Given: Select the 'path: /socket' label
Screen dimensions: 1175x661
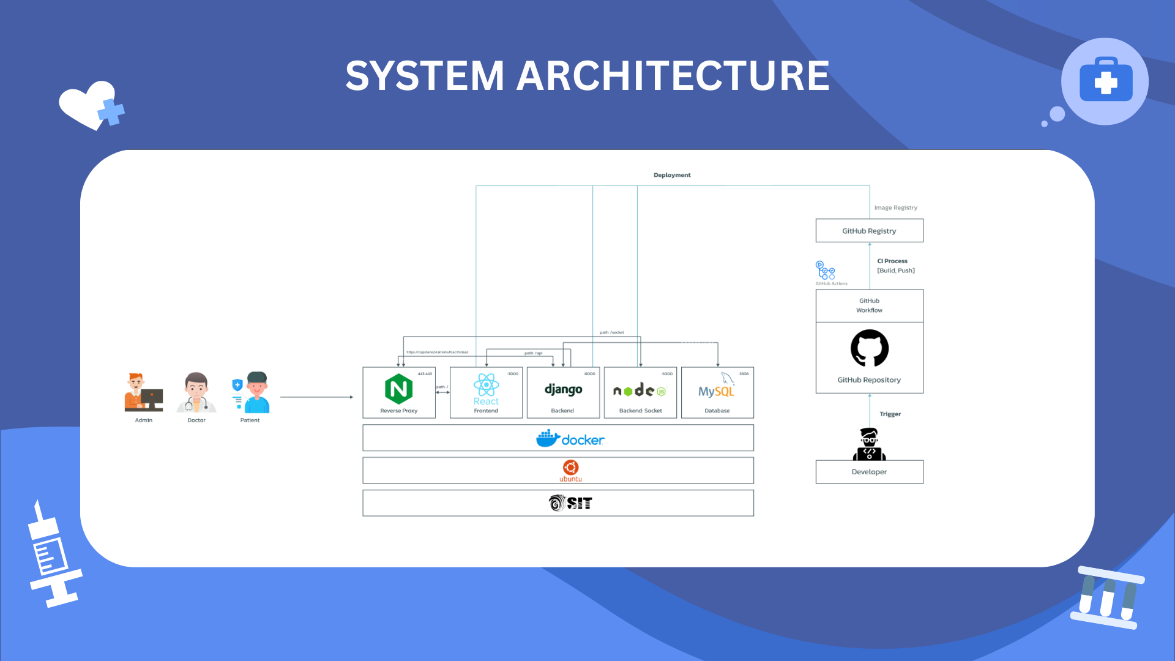Looking at the screenshot, I should (x=612, y=332).
